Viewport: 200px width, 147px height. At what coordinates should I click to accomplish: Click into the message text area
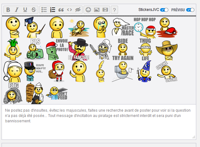point(99,125)
